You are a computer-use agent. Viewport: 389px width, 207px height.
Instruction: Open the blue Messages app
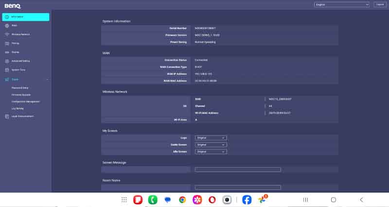(x=167, y=200)
